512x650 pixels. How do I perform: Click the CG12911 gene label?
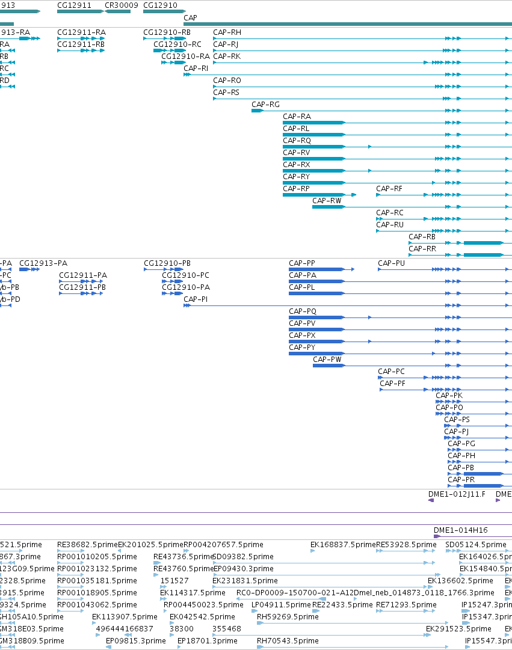[74, 5]
